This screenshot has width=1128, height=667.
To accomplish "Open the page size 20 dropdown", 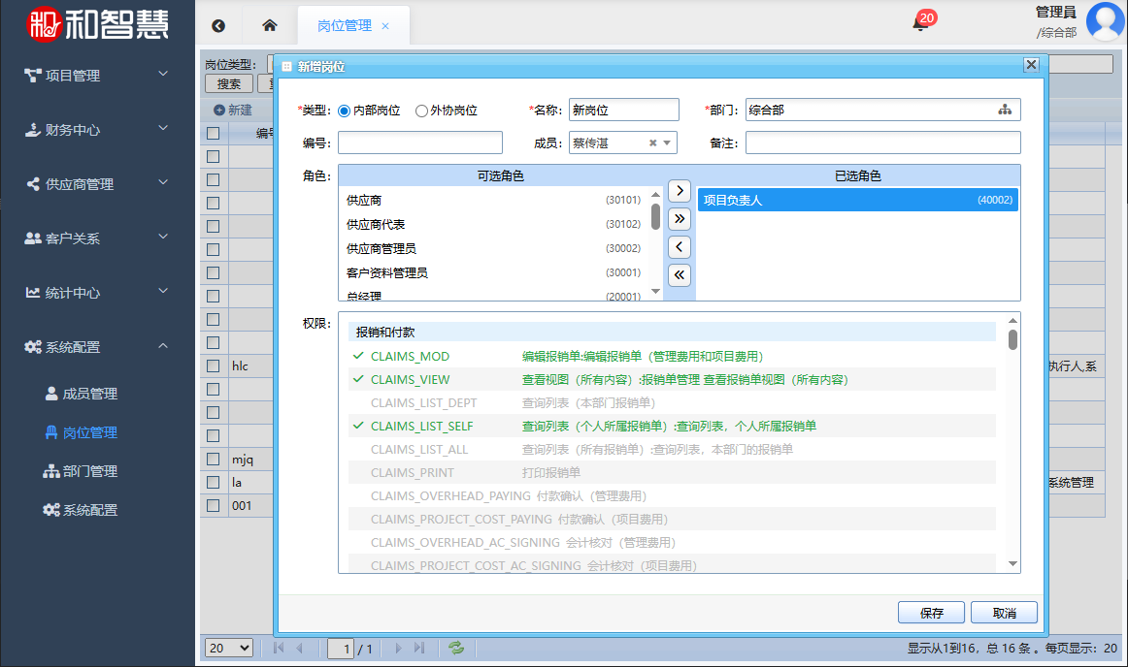I will pyautogui.click(x=229, y=648).
